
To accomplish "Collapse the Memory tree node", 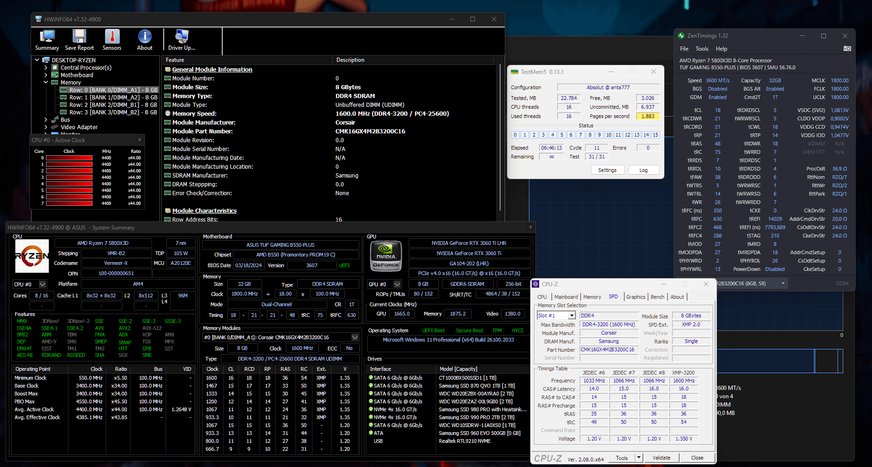I will click(x=46, y=82).
